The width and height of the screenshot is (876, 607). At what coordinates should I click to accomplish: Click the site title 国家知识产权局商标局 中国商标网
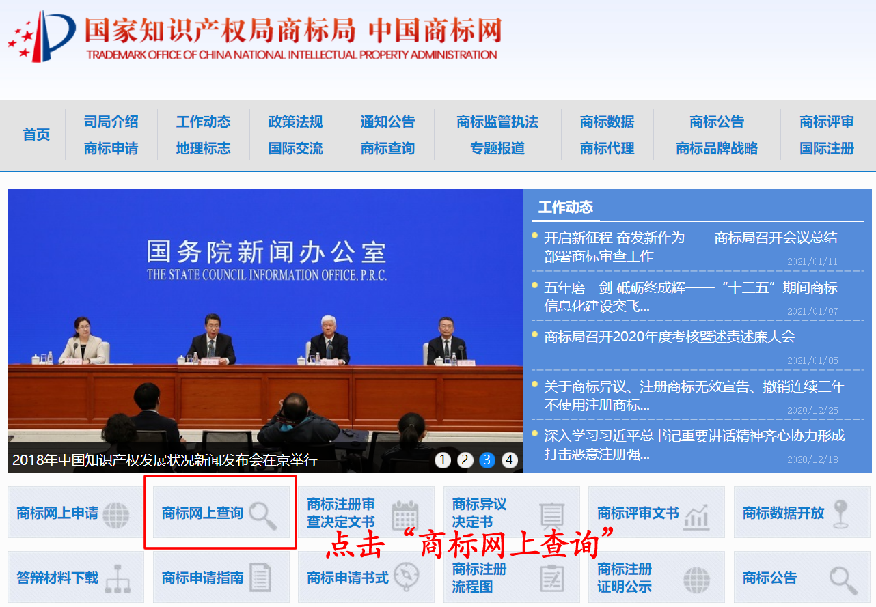(293, 30)
